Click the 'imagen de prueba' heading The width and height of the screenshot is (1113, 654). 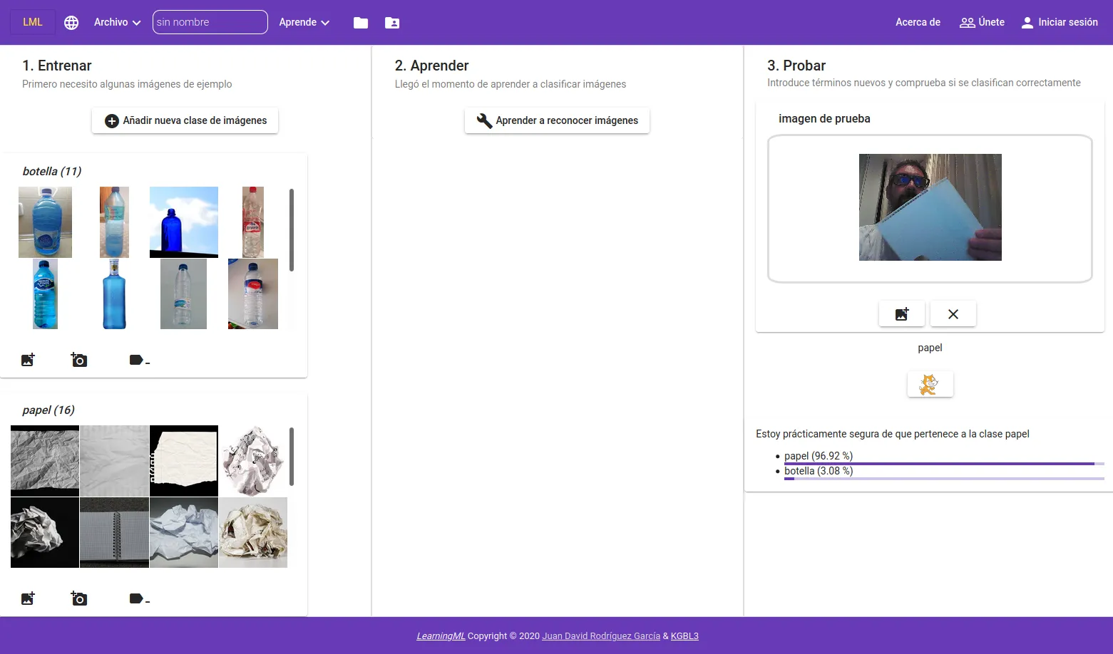pos(824,118)
